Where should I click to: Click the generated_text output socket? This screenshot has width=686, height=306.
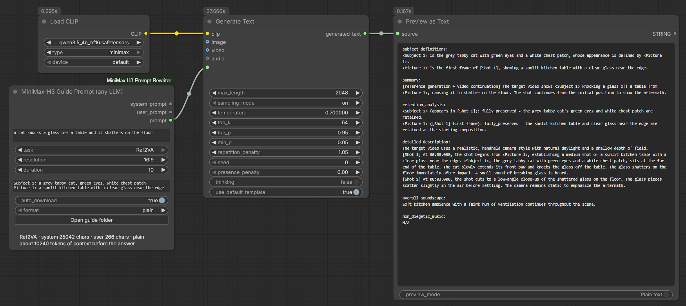click(365, 34)
